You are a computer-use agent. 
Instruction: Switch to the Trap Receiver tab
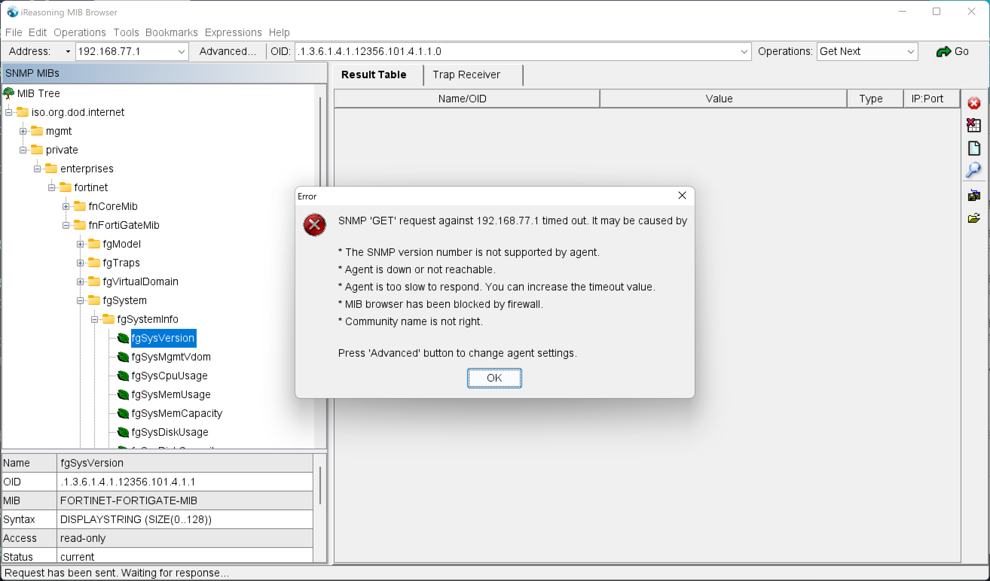[x=466, y=75]
